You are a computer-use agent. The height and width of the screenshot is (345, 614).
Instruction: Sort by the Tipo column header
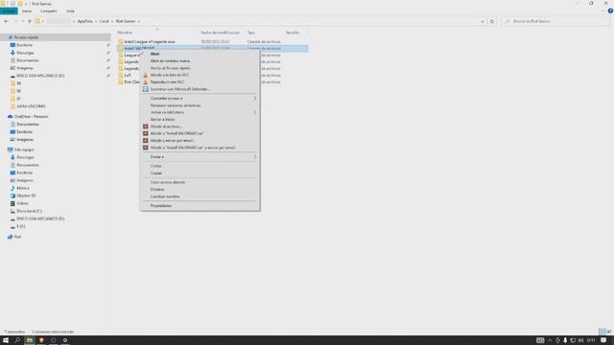(250, 33)
